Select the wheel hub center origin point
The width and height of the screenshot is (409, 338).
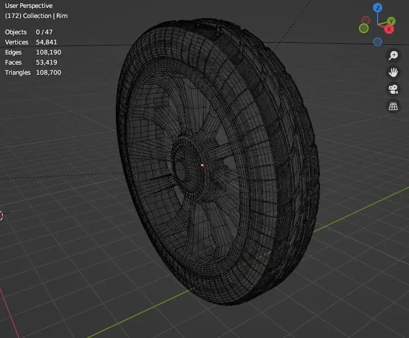tap(202, 165)
